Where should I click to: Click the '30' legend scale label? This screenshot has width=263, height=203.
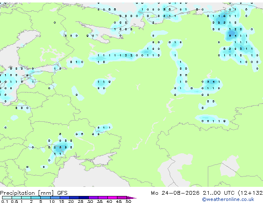click(90, 201)
